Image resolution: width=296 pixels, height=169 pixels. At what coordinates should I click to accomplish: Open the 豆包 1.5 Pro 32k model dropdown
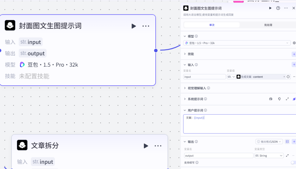(237, 43)
